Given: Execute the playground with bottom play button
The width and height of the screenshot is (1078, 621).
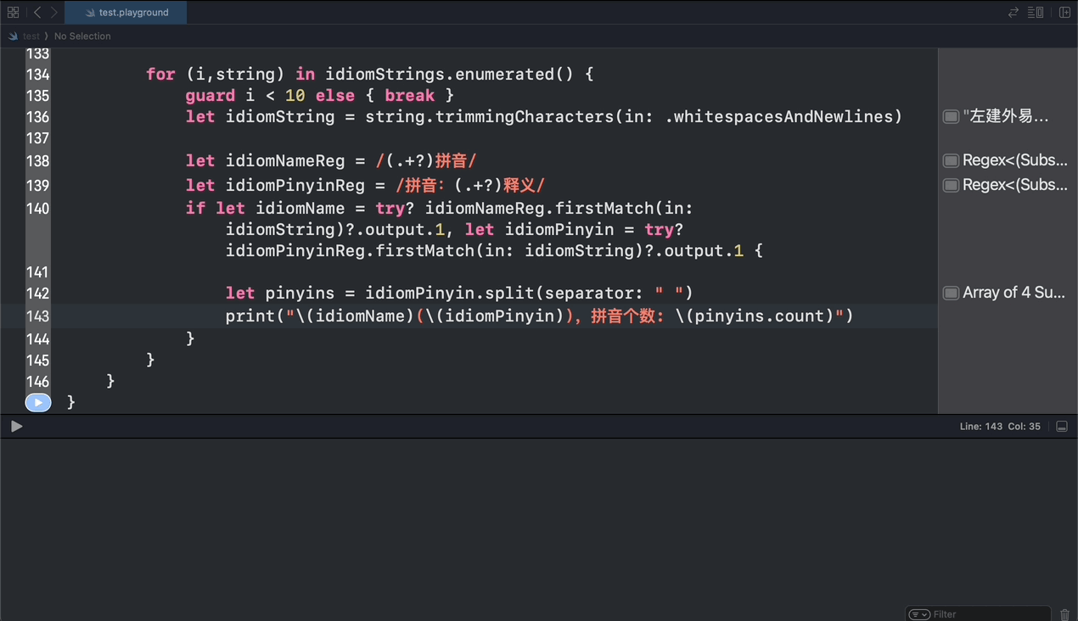Looking at the screenshot, I should [16, 426].
